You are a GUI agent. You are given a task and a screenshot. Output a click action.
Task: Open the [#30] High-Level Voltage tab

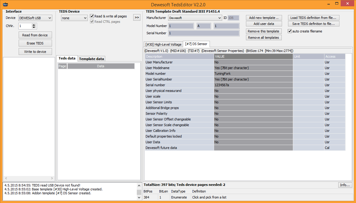[x=164, y=44]
